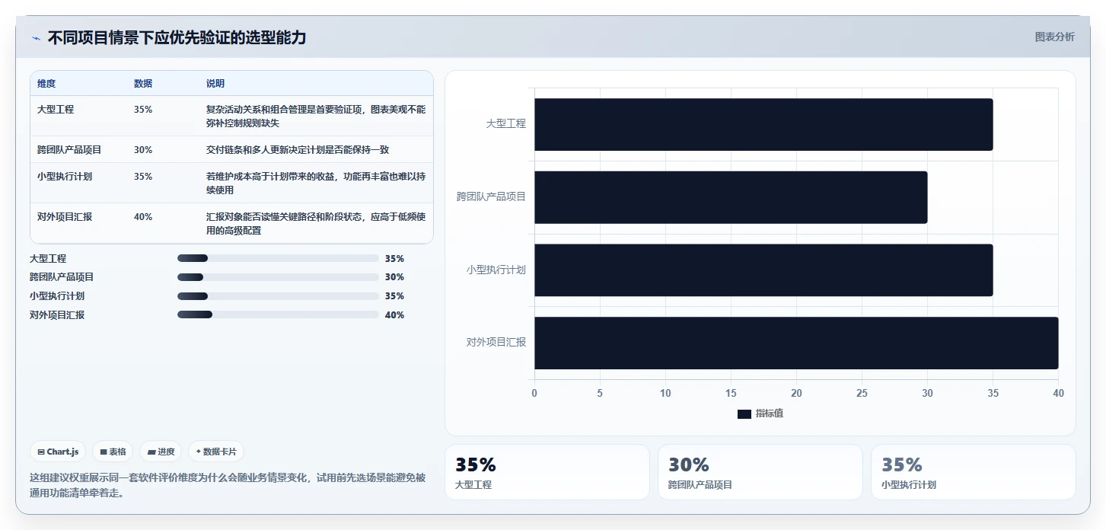This screenshot has height=530, width=1106.
Task: Click the x-axis tick 10
Action: (665, 394)
